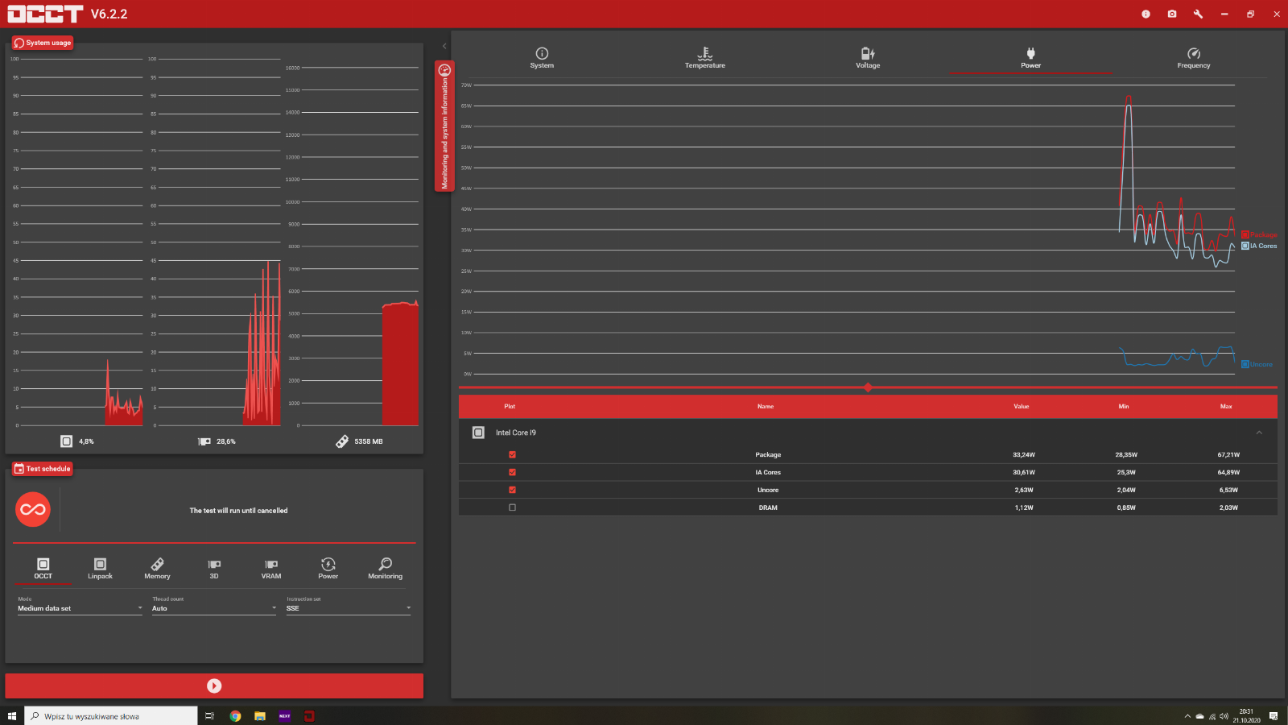This screenshot has height=725, width=1288.
Task: Select the Monitoring test option
Action: pos(385,569)
